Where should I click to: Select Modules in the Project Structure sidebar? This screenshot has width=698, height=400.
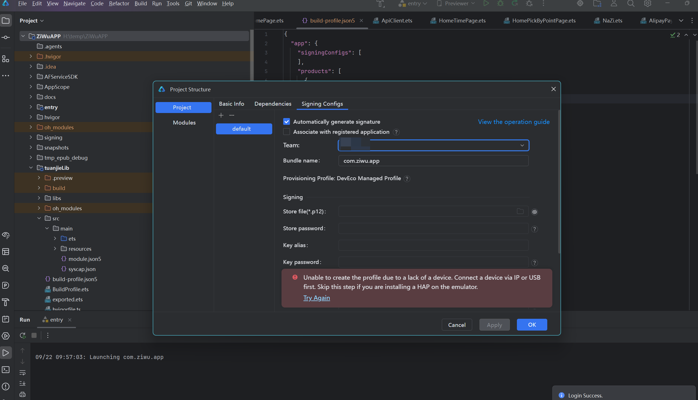pyautogui.click(x=184, y=123)
